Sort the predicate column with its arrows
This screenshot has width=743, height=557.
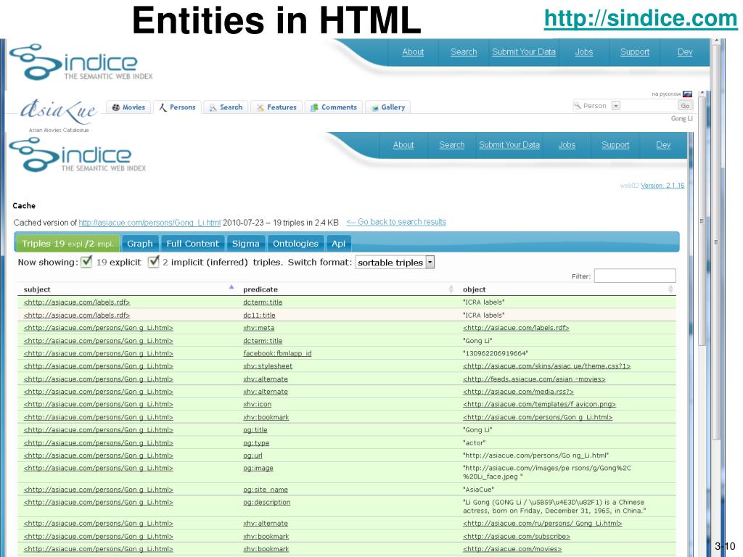tap(451, 289)
